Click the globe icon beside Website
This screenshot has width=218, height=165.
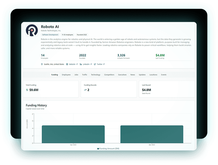click(67, 64)
